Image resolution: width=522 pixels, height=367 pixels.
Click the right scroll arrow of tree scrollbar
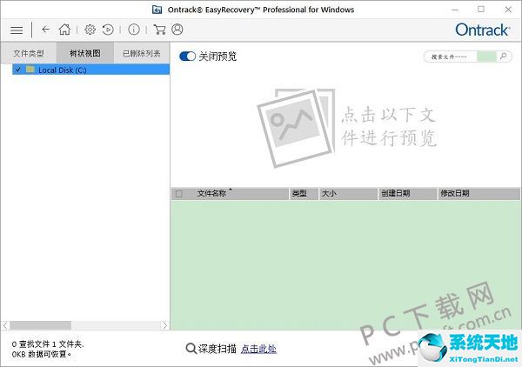coord(164,325)
